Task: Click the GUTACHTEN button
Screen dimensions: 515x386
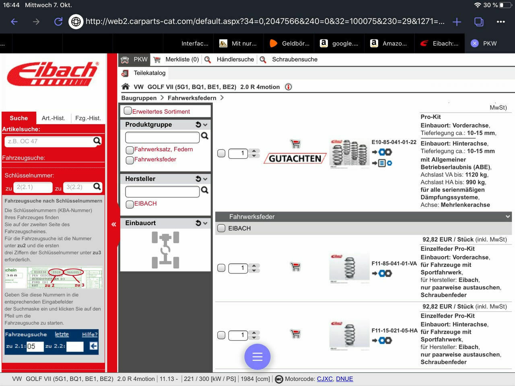Action: tap(295, 158)
